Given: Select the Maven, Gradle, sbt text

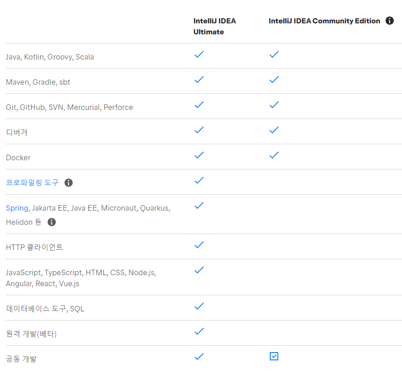Looking at the screenshot, I should click(x=38, y=82).
